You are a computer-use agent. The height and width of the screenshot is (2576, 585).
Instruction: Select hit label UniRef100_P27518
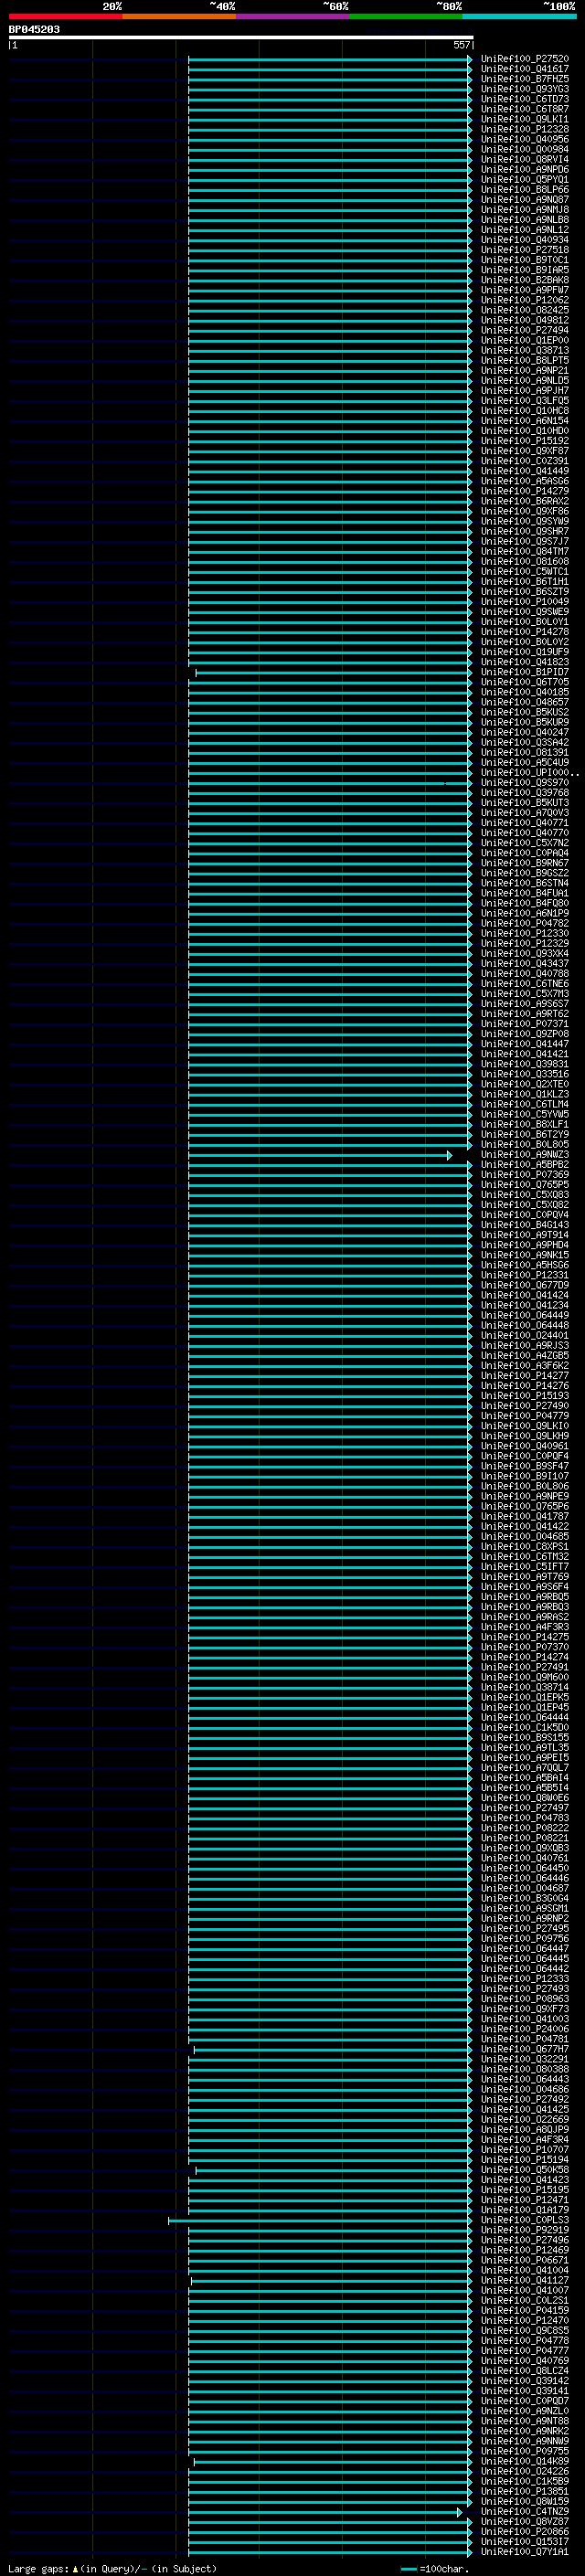click(524, 250)
